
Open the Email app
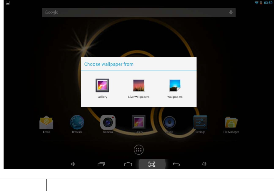tap(46, 124)
